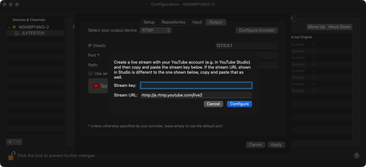Cancel the YouTube stream key dialog
The height and width of the screenshot is (167, 366).
(x=213, y=104)
